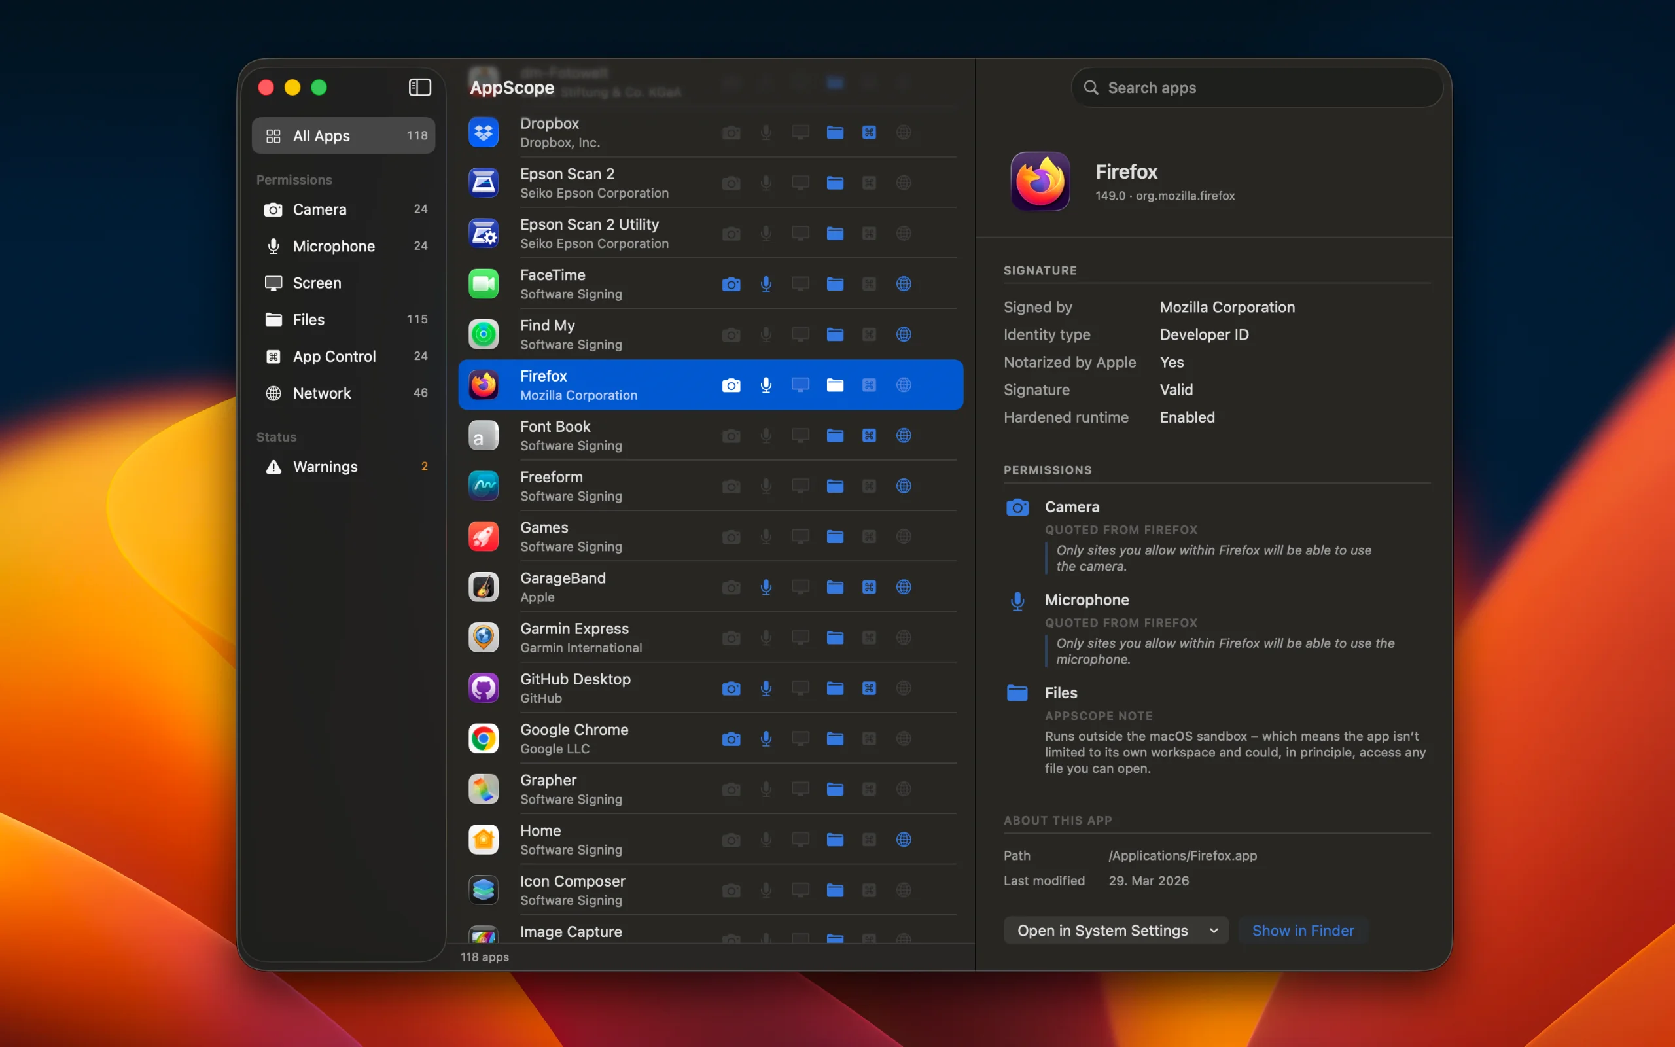The height and width of the screenshot is (1047, 1675).
Task: Click the network globe icon in Home row
Action: point(904,840)
